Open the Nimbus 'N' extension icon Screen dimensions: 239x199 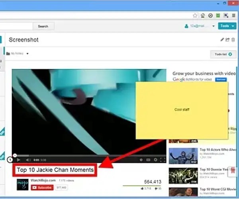coord(226,16)
